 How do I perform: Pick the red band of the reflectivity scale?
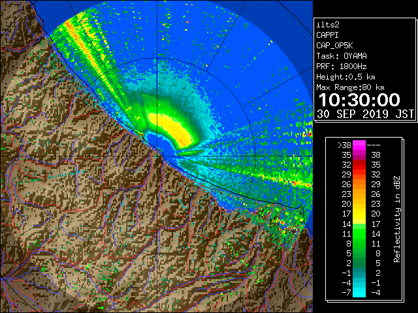359,165
